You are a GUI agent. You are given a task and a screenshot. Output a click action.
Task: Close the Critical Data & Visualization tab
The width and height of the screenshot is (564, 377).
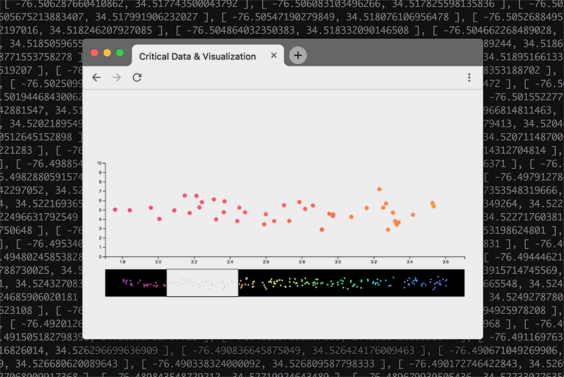(x=274, y=55)
